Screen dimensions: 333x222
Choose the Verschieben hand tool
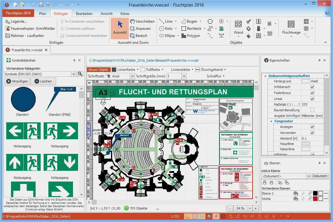(x=142, y=21)
